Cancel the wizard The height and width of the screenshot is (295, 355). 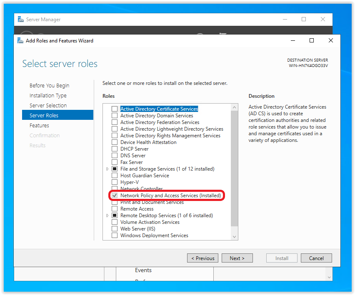click(316, 258)
